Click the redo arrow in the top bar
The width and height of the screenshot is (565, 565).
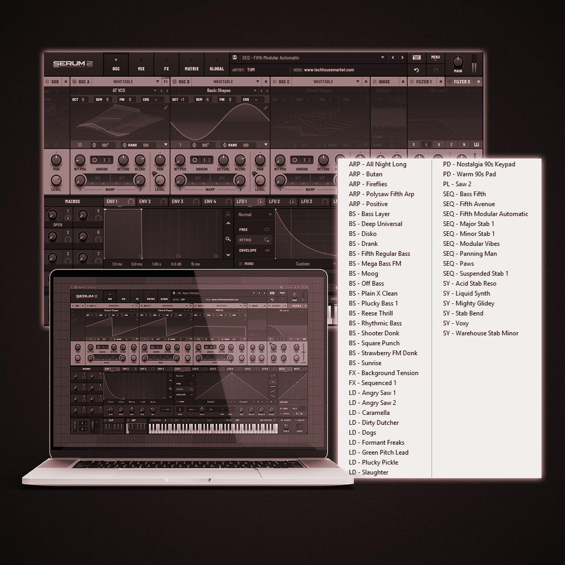(435, 70)
